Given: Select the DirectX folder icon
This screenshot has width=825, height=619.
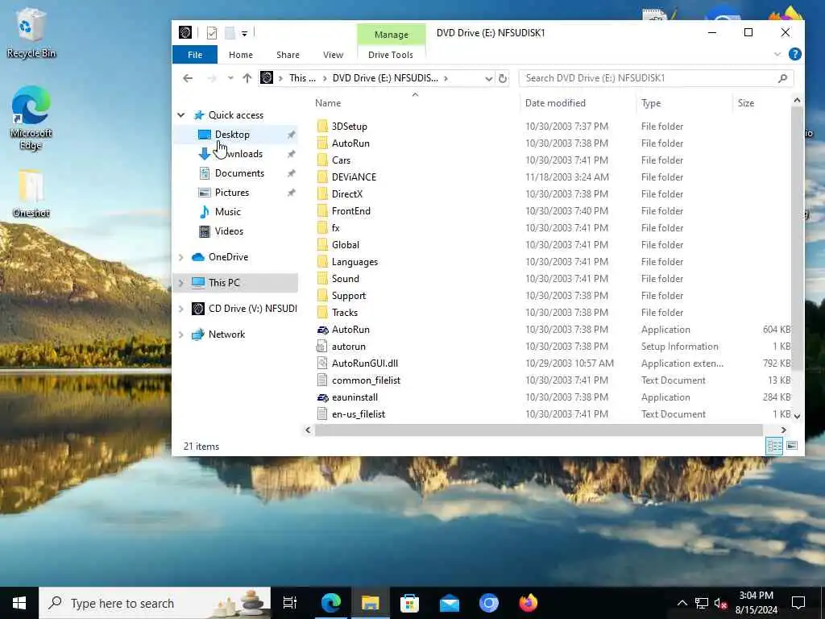Looking at the screenshot, I should [x=322, y=194].
